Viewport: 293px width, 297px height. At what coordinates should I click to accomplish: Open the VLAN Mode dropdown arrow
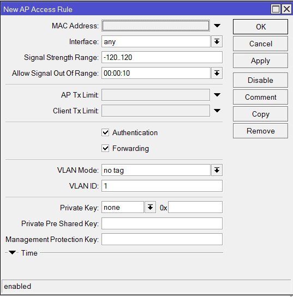[217, 170]
